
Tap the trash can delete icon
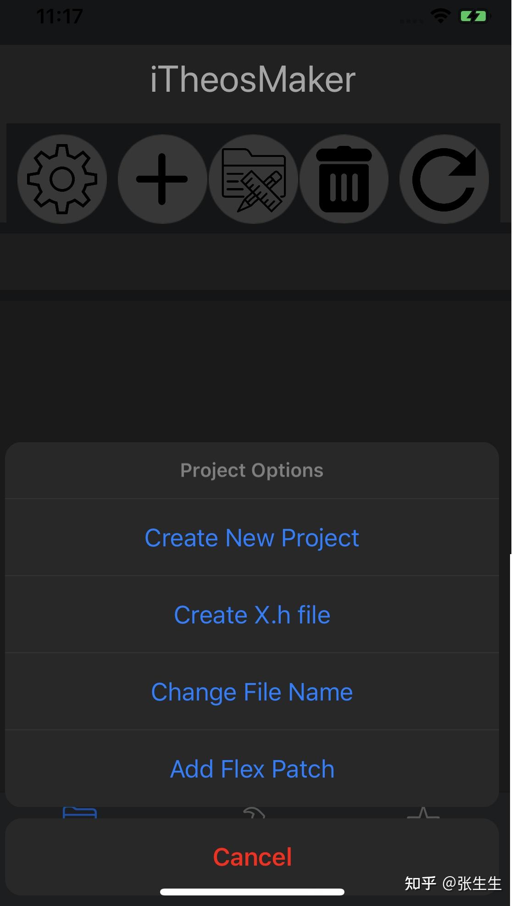[x=344, y=179]
